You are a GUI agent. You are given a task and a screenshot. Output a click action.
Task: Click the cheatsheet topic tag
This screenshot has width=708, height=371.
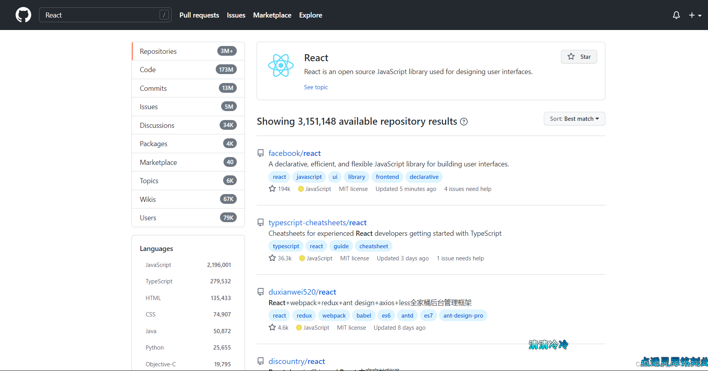[x=374, y=246]
